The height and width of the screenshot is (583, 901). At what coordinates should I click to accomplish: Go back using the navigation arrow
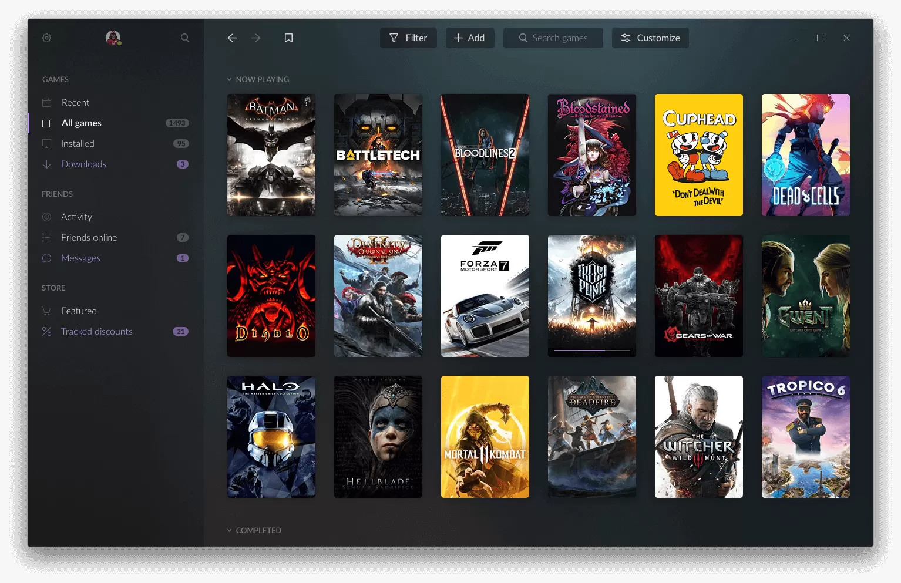click(x=231, y=38)
